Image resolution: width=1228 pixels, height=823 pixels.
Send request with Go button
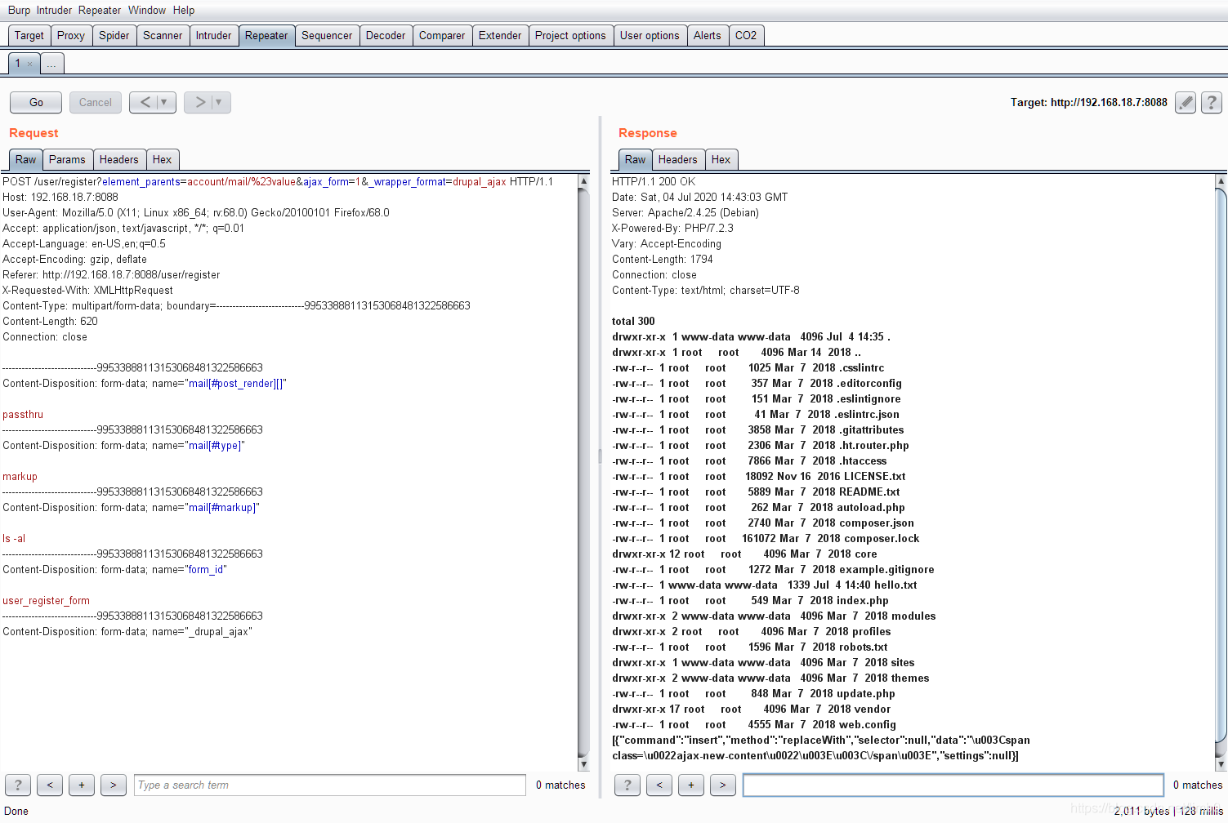click(x=36, y=102)
